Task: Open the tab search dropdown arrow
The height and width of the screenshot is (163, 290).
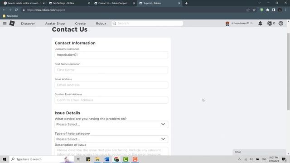Action: click(260, 3)
